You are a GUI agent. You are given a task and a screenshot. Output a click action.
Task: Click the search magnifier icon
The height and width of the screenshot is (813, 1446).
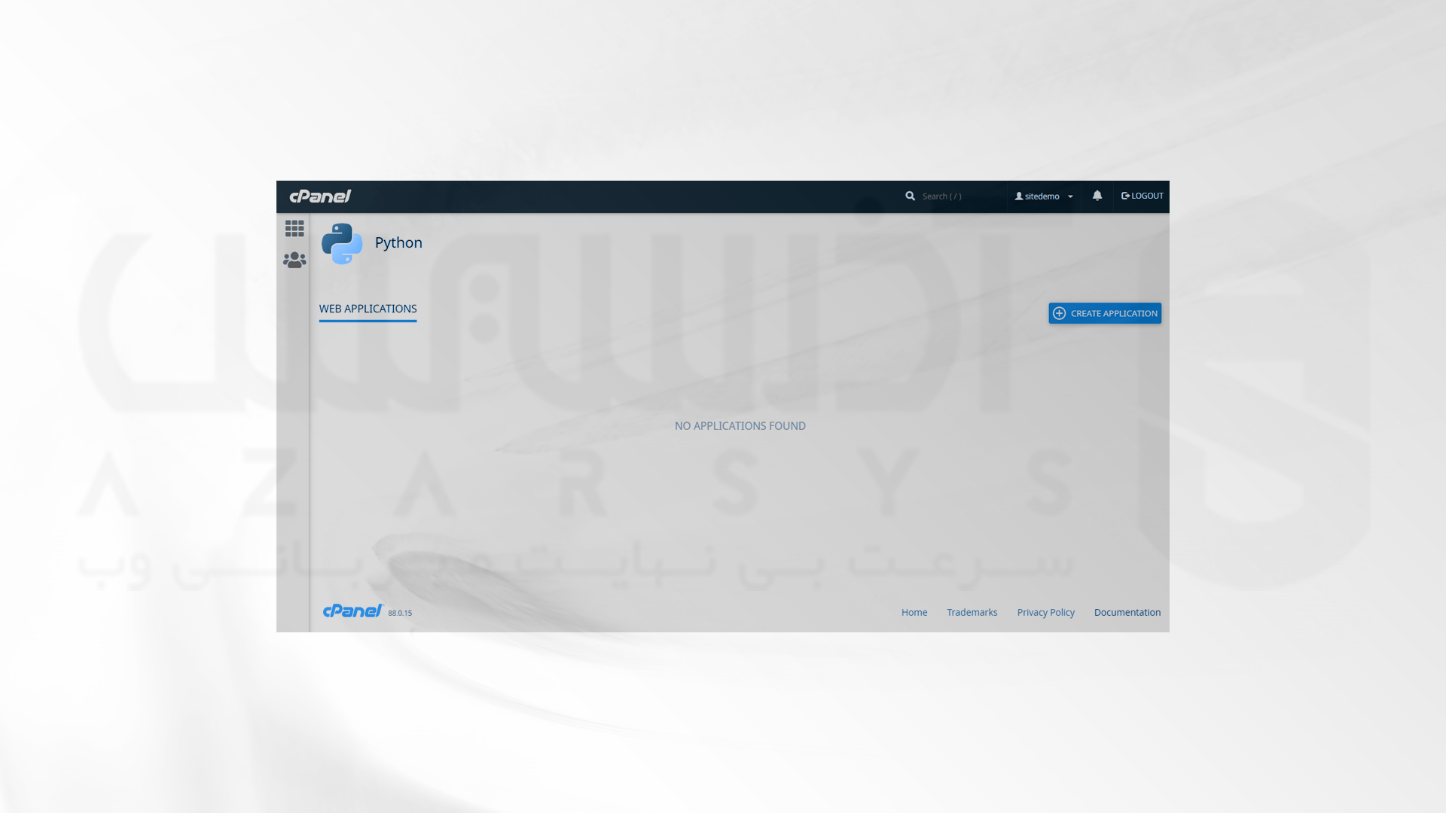click(910, 196)
